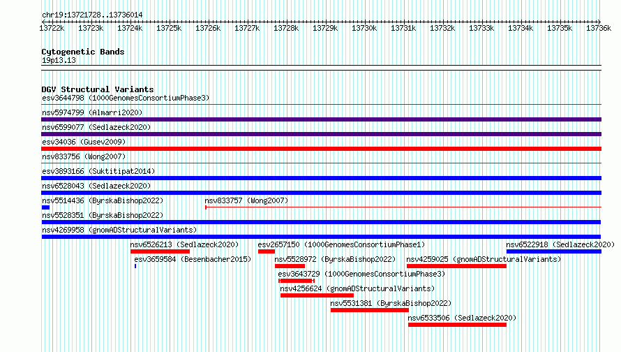
Task: Select the tiny blue mark under esv3659584
Action: pyautogui.click(x=135, y=266)
